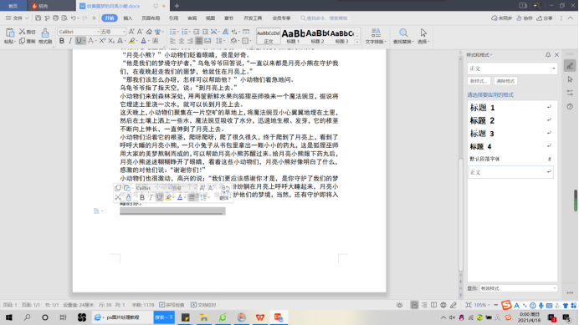Image resolution: width=579 pixels, height=325 pixels.
Task: Click the Share button
Action: pos(545,18)
